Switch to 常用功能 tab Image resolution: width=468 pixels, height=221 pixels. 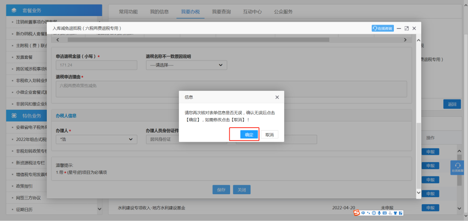click(x=128, y=12)
